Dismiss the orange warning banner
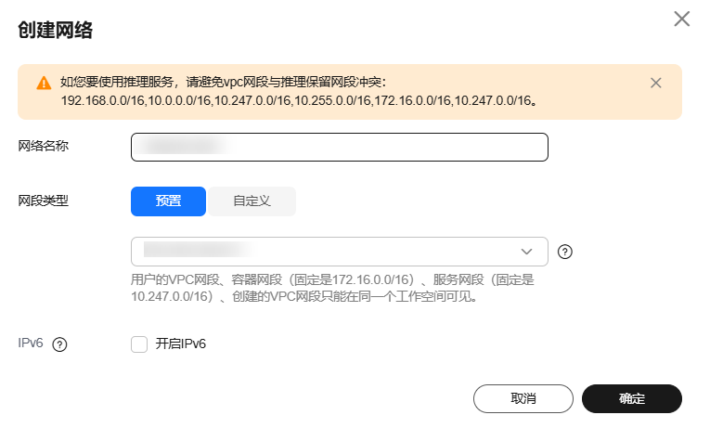The width and height of the screenshot is (710, 428). click(x=655, y=83)
